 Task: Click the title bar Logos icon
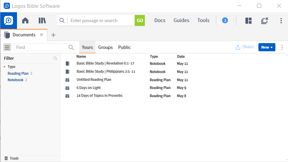(x=7, y=6)
